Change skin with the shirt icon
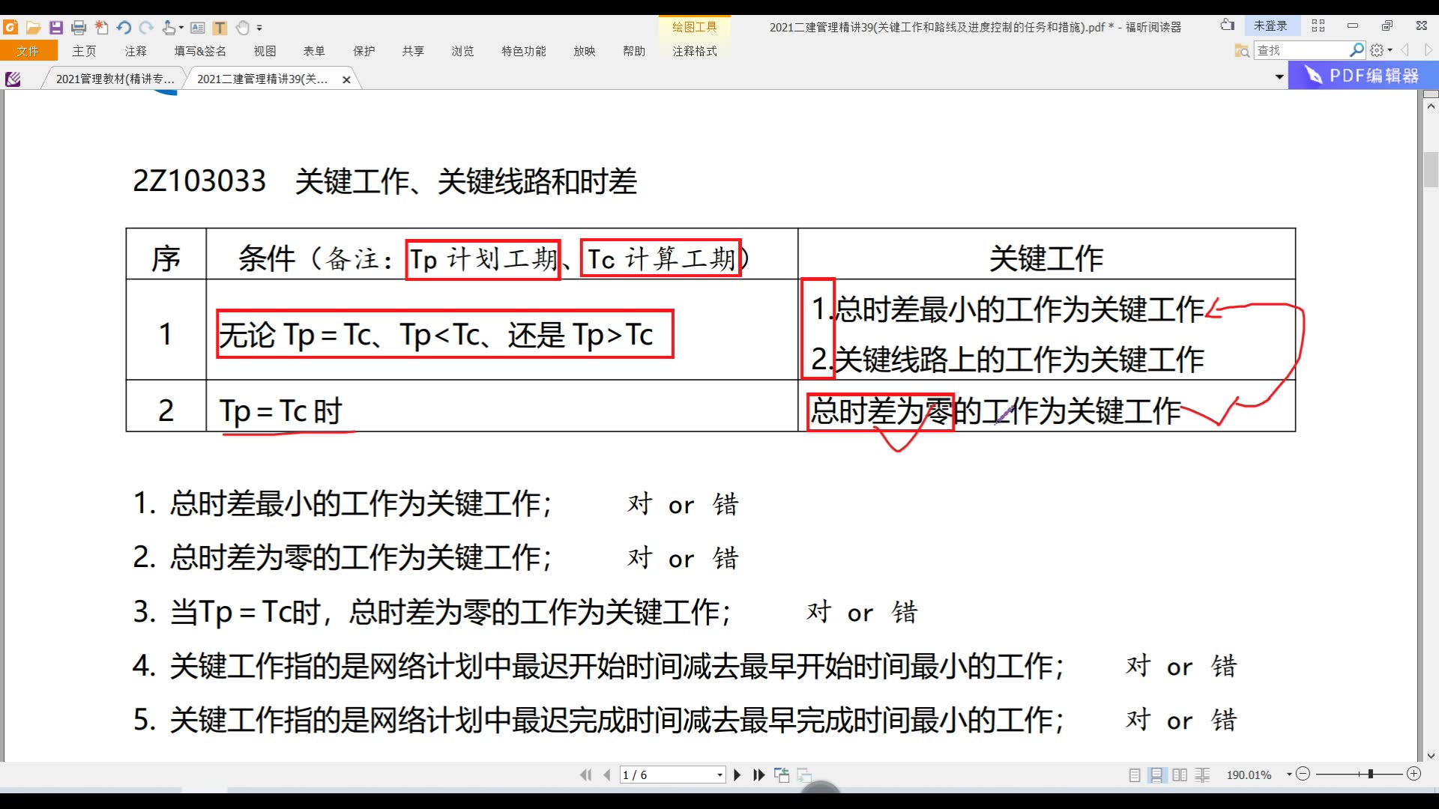This screenshot has height=809, width=1439. 1227,25
